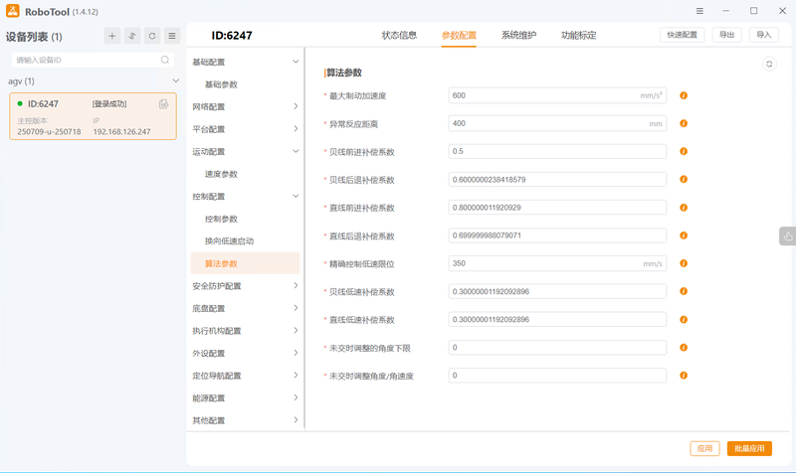Expand the 安全防护配置 section
The height and width of the screenshot is (473, 796).
point(296,286)
